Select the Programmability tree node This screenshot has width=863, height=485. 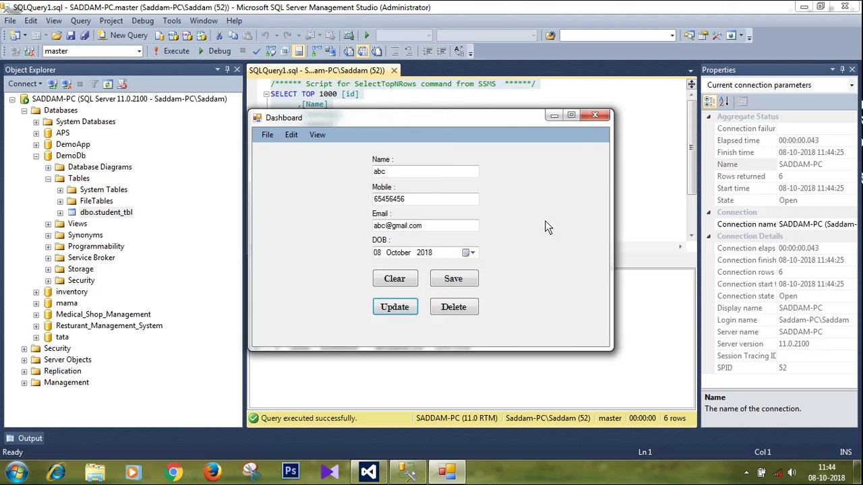pos(96,247)
